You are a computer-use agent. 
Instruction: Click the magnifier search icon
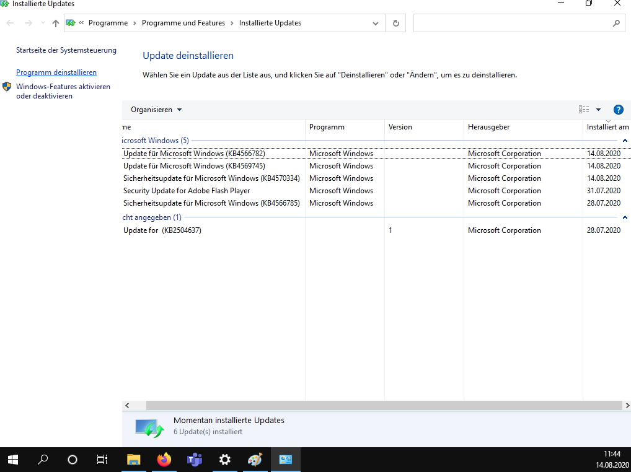coord(617,24)
